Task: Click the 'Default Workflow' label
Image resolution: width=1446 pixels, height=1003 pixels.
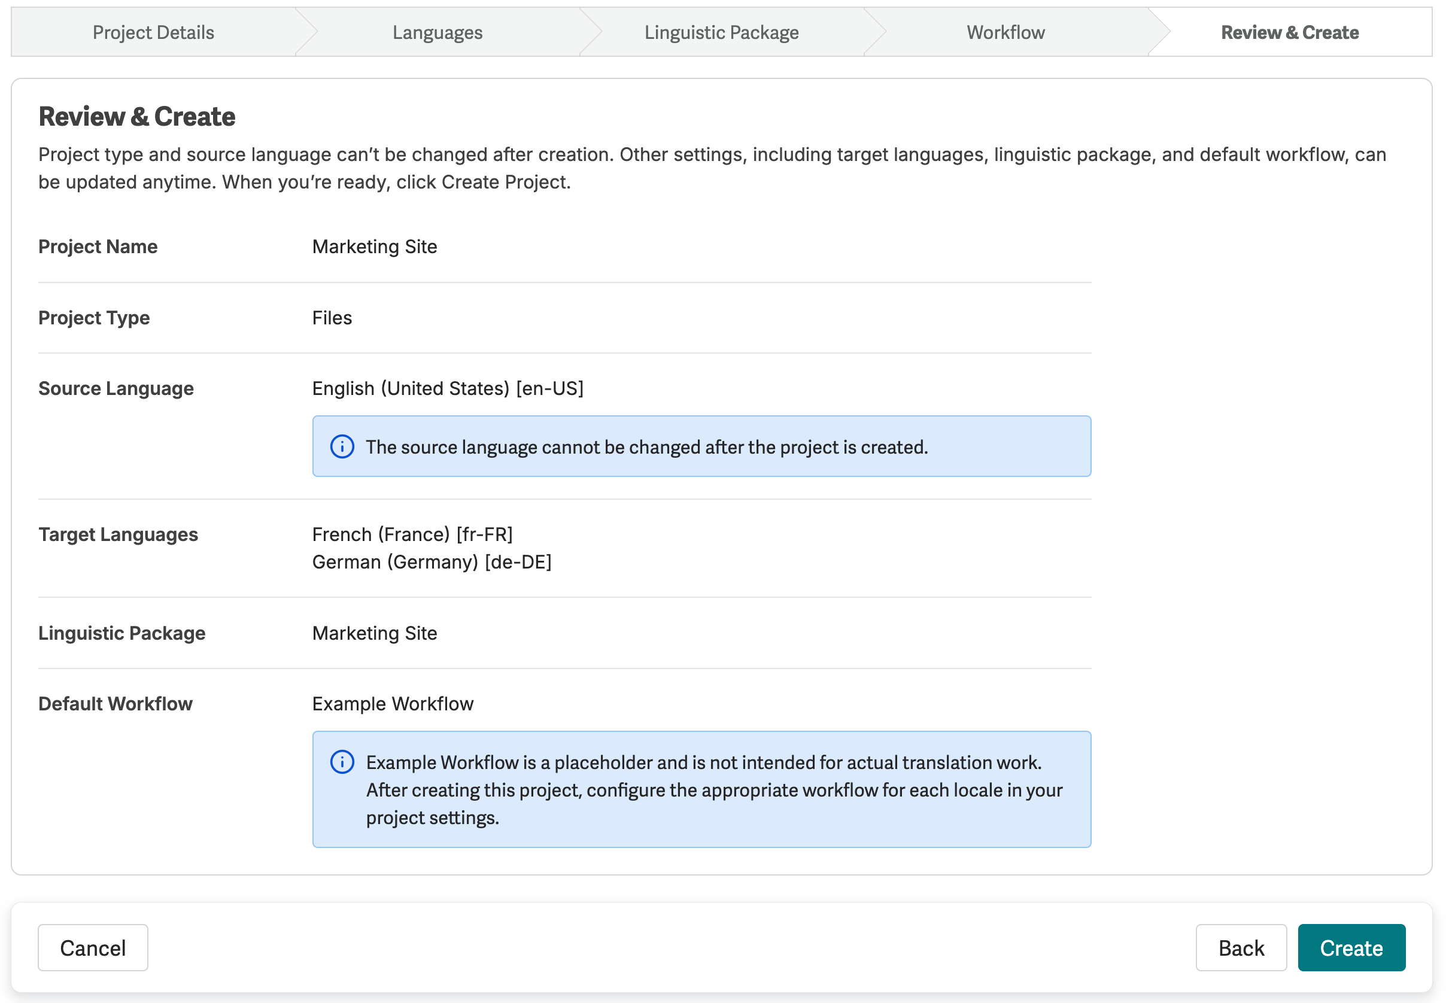Action: coord(116,704)
